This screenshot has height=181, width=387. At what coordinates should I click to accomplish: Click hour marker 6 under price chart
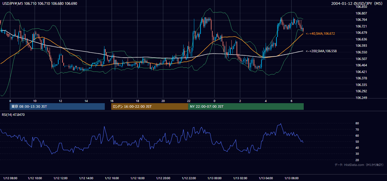292,101
